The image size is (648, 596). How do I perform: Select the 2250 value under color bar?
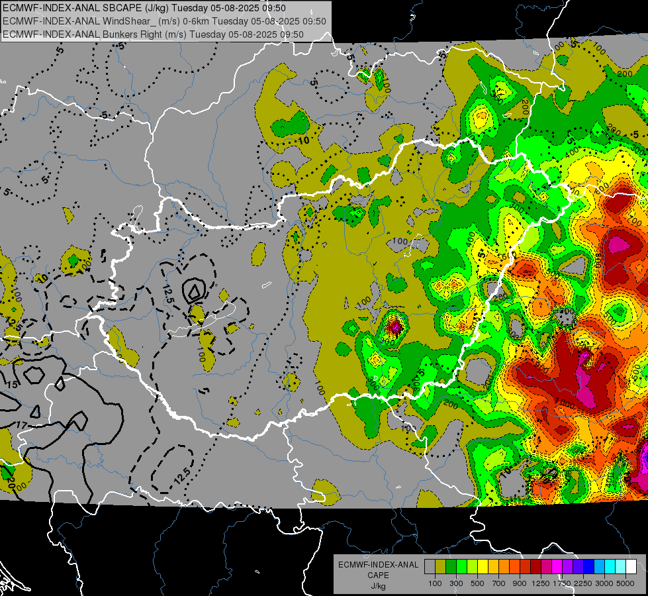(583, 583)
